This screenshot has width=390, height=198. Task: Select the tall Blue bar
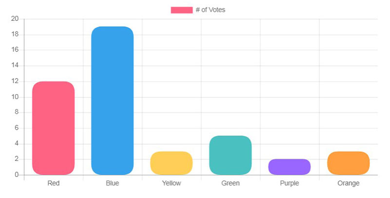coord(113,100)
